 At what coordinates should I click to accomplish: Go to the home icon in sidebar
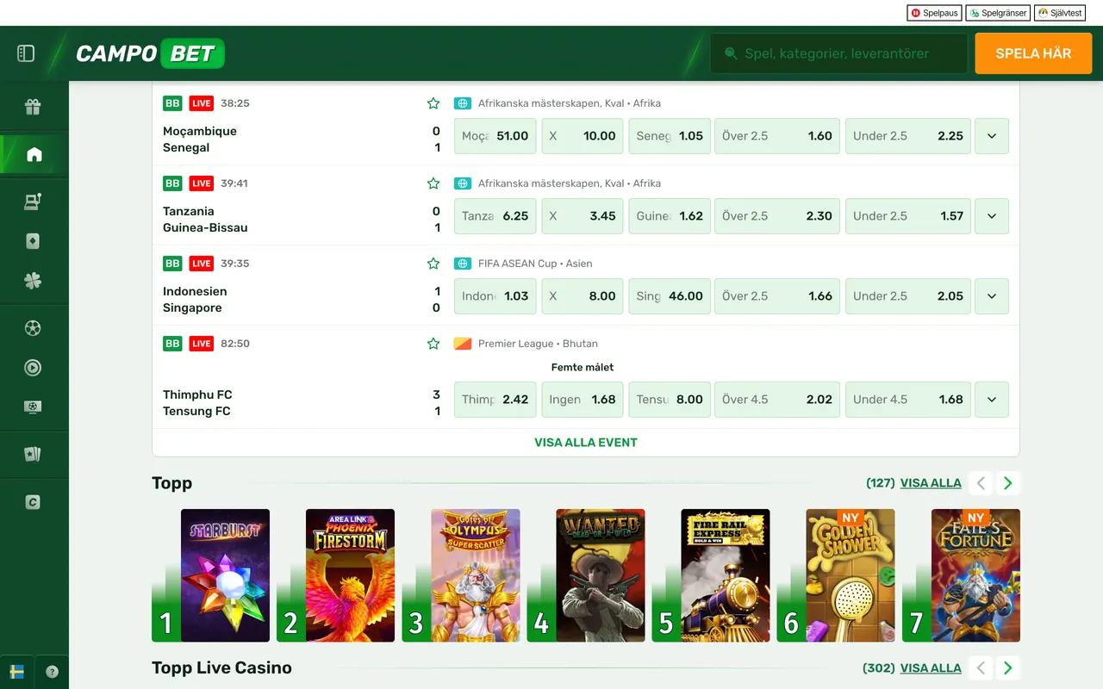(34, 155)
